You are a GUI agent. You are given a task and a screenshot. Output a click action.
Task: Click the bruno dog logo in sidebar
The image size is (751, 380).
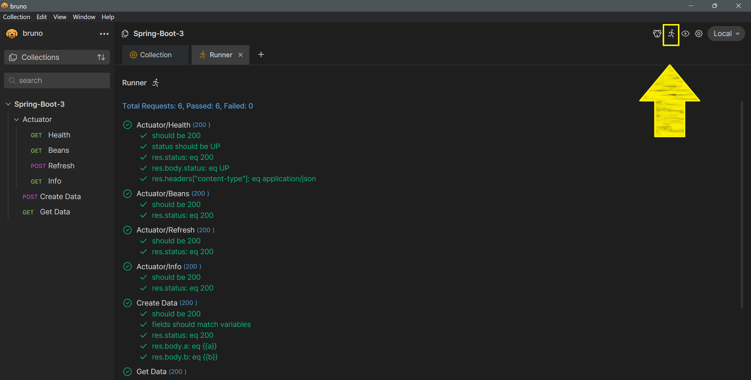tap(12, 34)
